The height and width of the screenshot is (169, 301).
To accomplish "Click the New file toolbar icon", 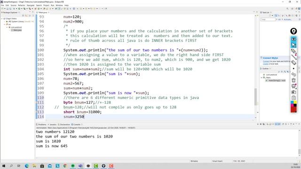I will tap(2, 8).
